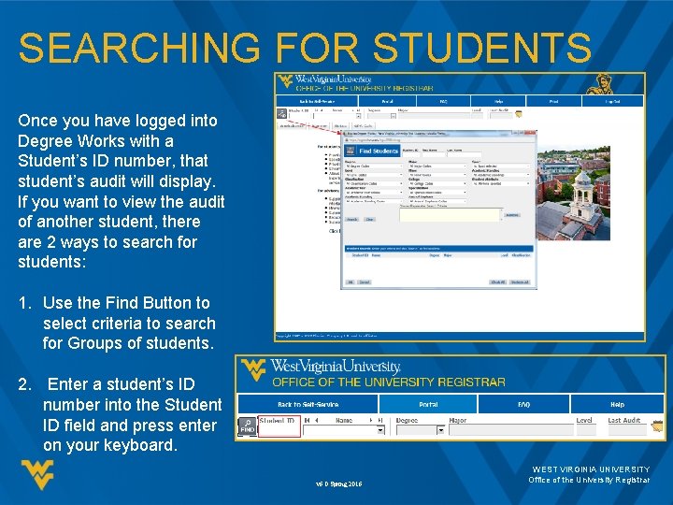Go to next student in enlarged toolbar
Image resolution: width=673 pixels, height=505 pixels.
(371, 420)
